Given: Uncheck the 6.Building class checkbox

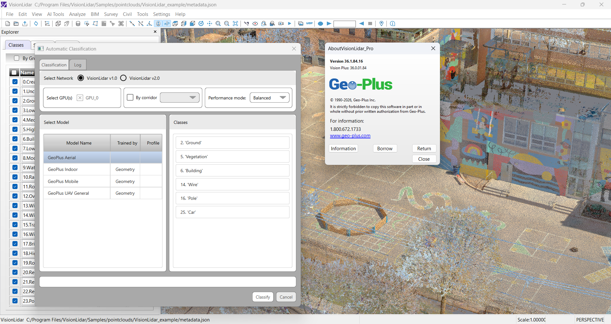Looking at the screenshot, I should [x=15, y=139].
